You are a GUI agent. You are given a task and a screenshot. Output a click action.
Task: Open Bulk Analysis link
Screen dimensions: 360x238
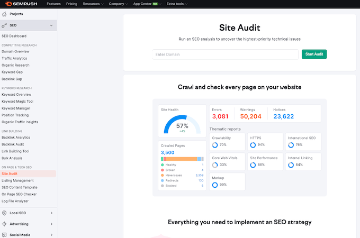12,158
